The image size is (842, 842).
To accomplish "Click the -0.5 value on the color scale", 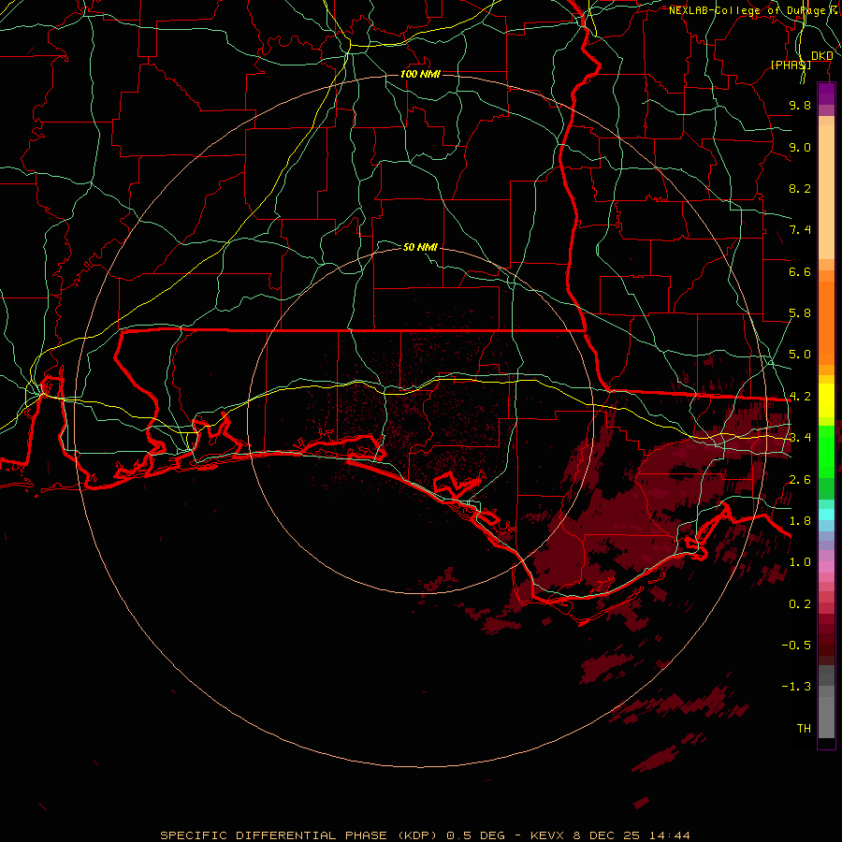I will pyautogui.click(x=796, y=646).
